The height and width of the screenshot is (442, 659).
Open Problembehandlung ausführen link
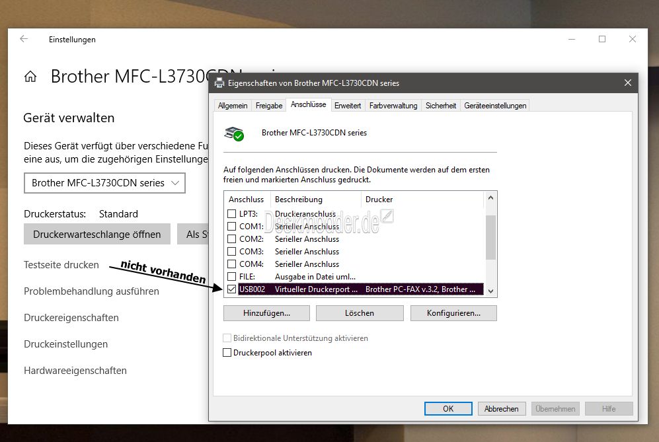click(92, 291)
